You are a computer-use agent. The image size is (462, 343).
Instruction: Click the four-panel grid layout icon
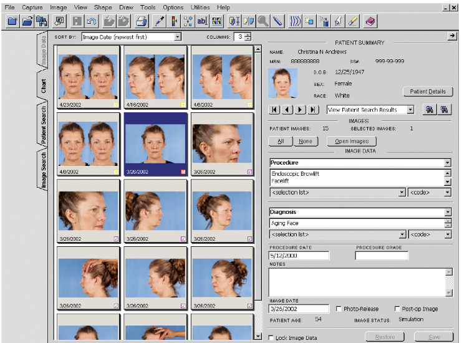click(x=216, y=21)
